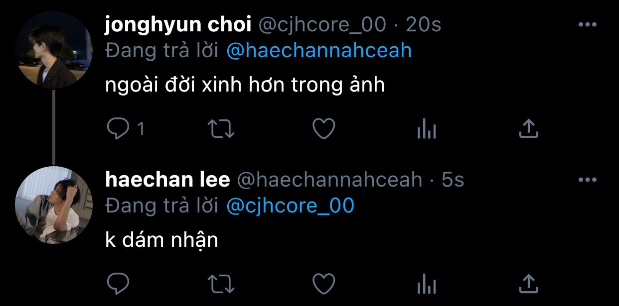619x306 pixels.
Task: View analytics on haechan lee's tweet
Action: pos(426,285)
